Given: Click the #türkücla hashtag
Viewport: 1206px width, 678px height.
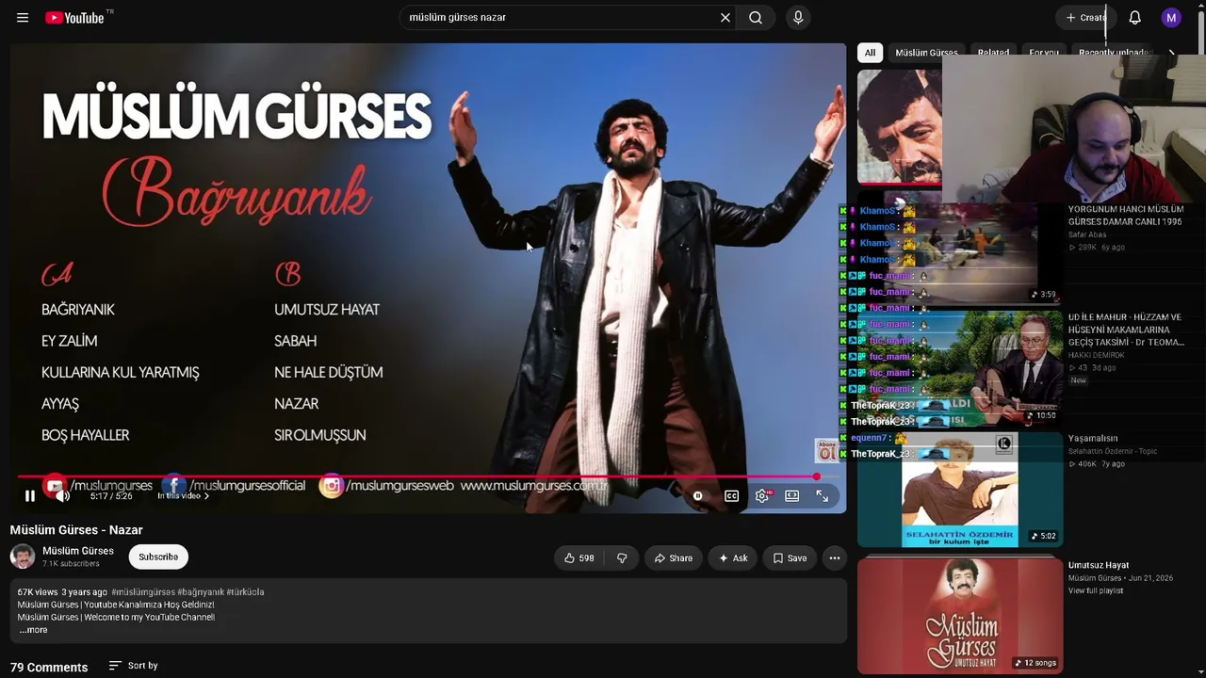Looking at the screenshot, I should tap(245, 592).
